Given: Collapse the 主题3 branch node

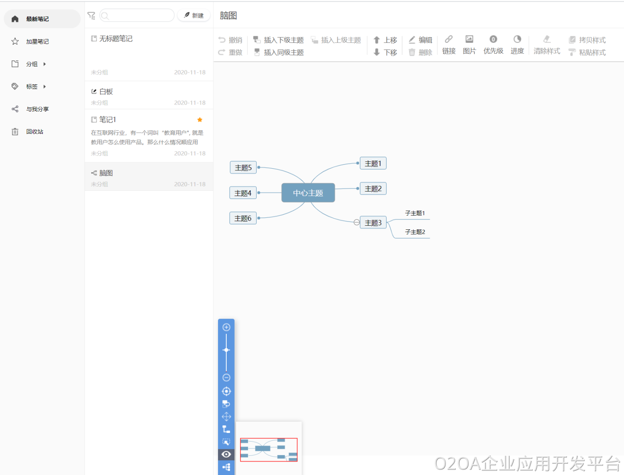Looking at the screenshot, I should pyautogui.click(x=357, y=222).
